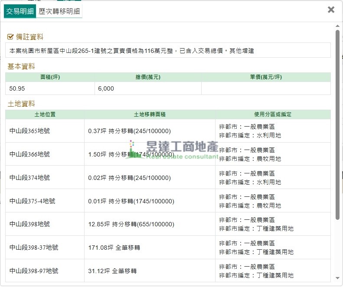Click the 171.08坪 全筆移轉 cell
This screenshot has height=287, width=343.
[114, 248]
